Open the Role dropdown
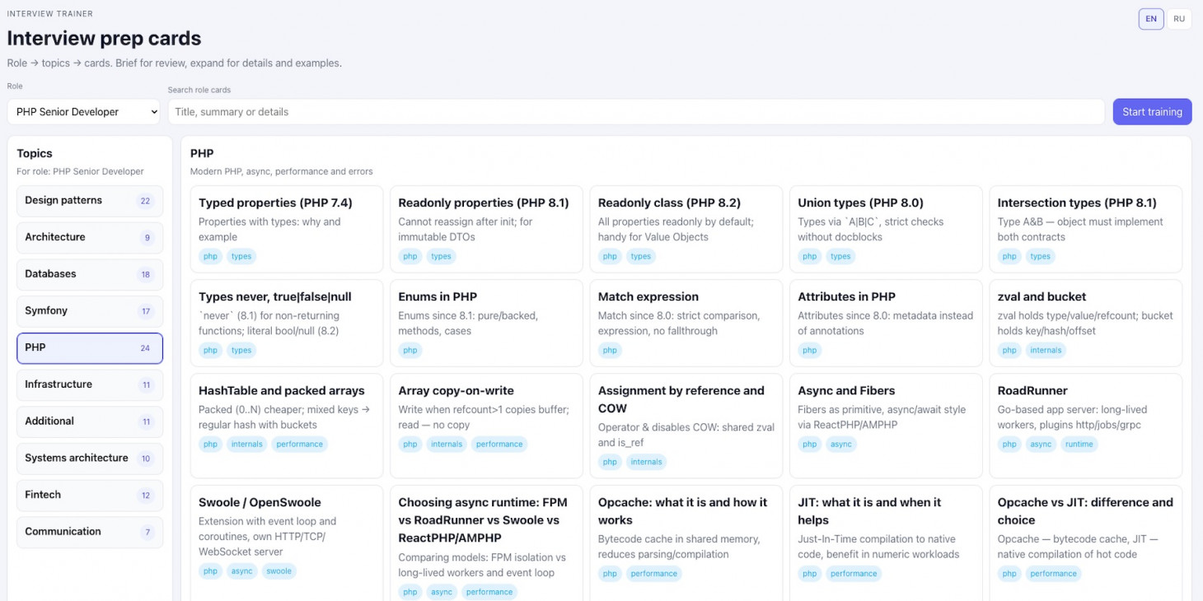This screenshot has height=601, width=1203. point(84,112)
